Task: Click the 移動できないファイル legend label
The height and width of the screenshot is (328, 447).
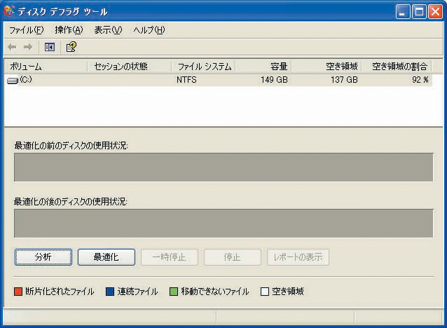Action: point(215,292)
